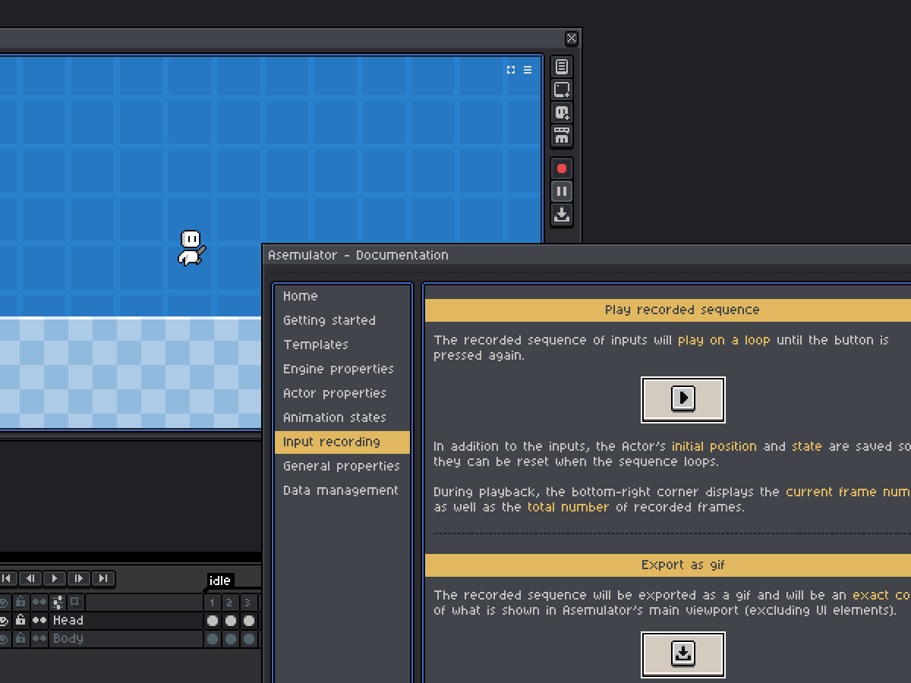Click the idle animation tag
The height and width of the screenshot is (683, 911).
coord(220,581)
